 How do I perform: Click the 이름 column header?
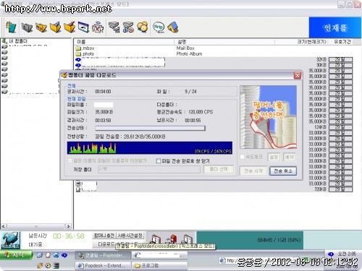pyautogui.click(x=124, y=42)
